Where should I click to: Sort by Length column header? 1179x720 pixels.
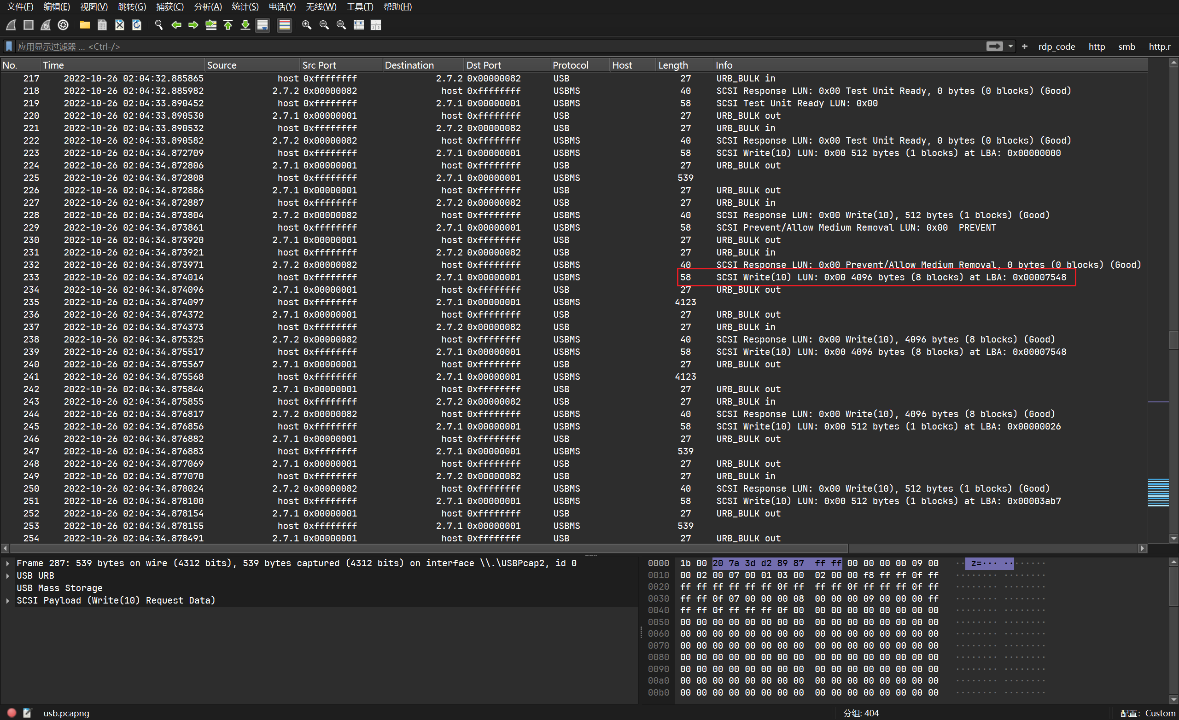pyautogui.click(x=683, y=65)
